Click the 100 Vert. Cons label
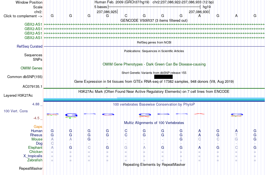265x175 pixels. pos(16,111)
